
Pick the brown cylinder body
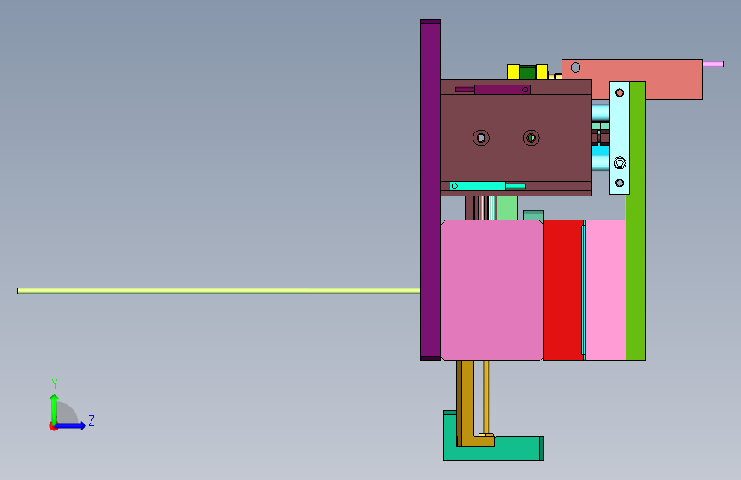(516, 138)
